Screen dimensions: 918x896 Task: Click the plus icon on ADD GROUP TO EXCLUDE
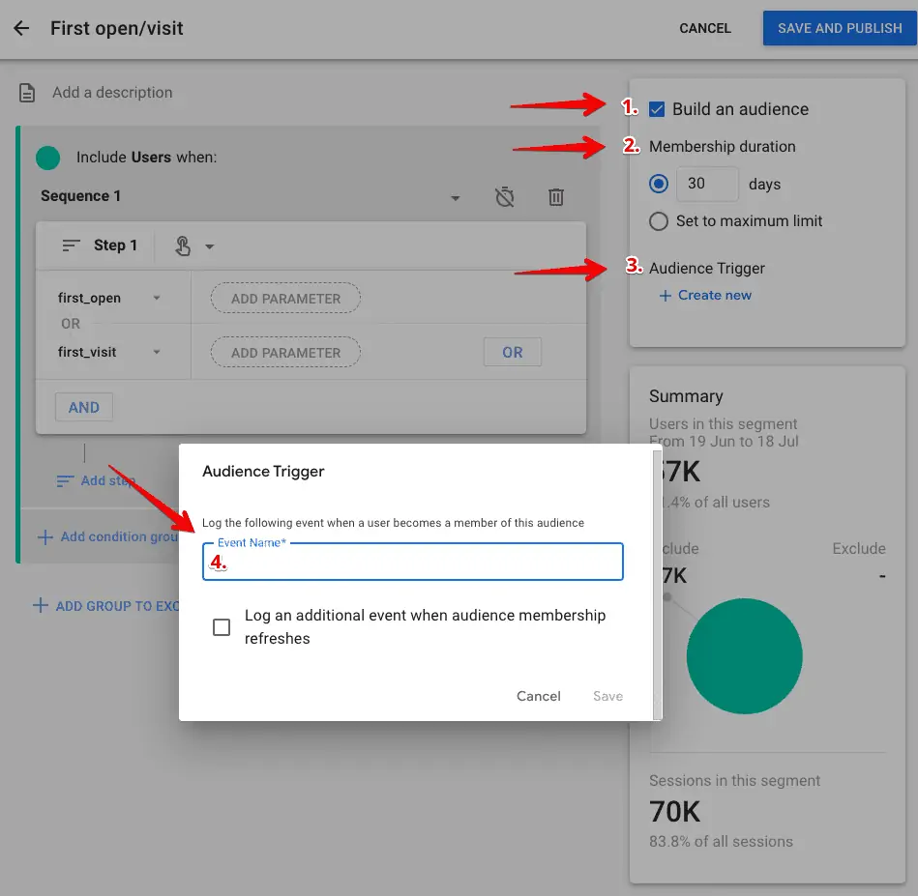coord(39,606)
